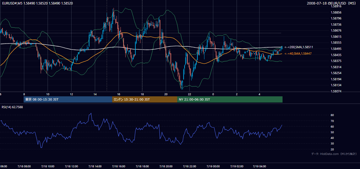The image size is (360, 169).
Task: Click price axis value 1.58134
Action: pyautogui.click(x=336, y=85)
